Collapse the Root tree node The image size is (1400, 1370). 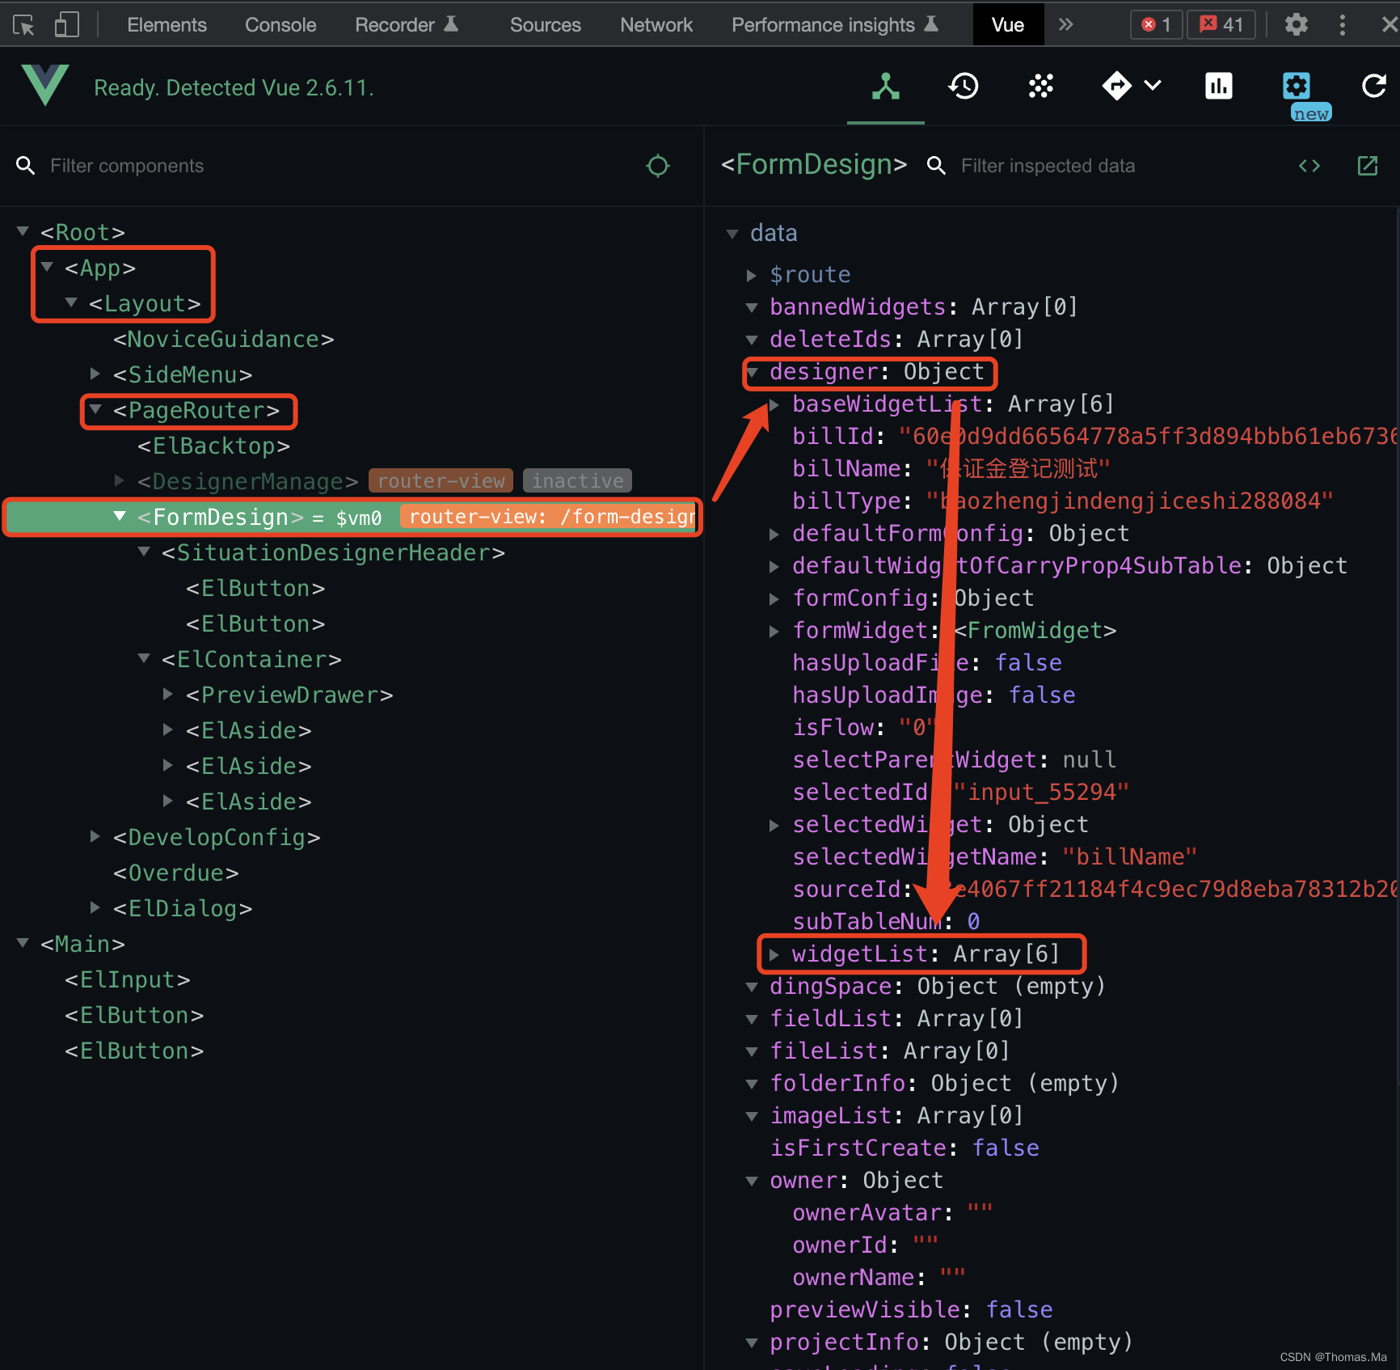pyautogui.click(x=23, y=232)
